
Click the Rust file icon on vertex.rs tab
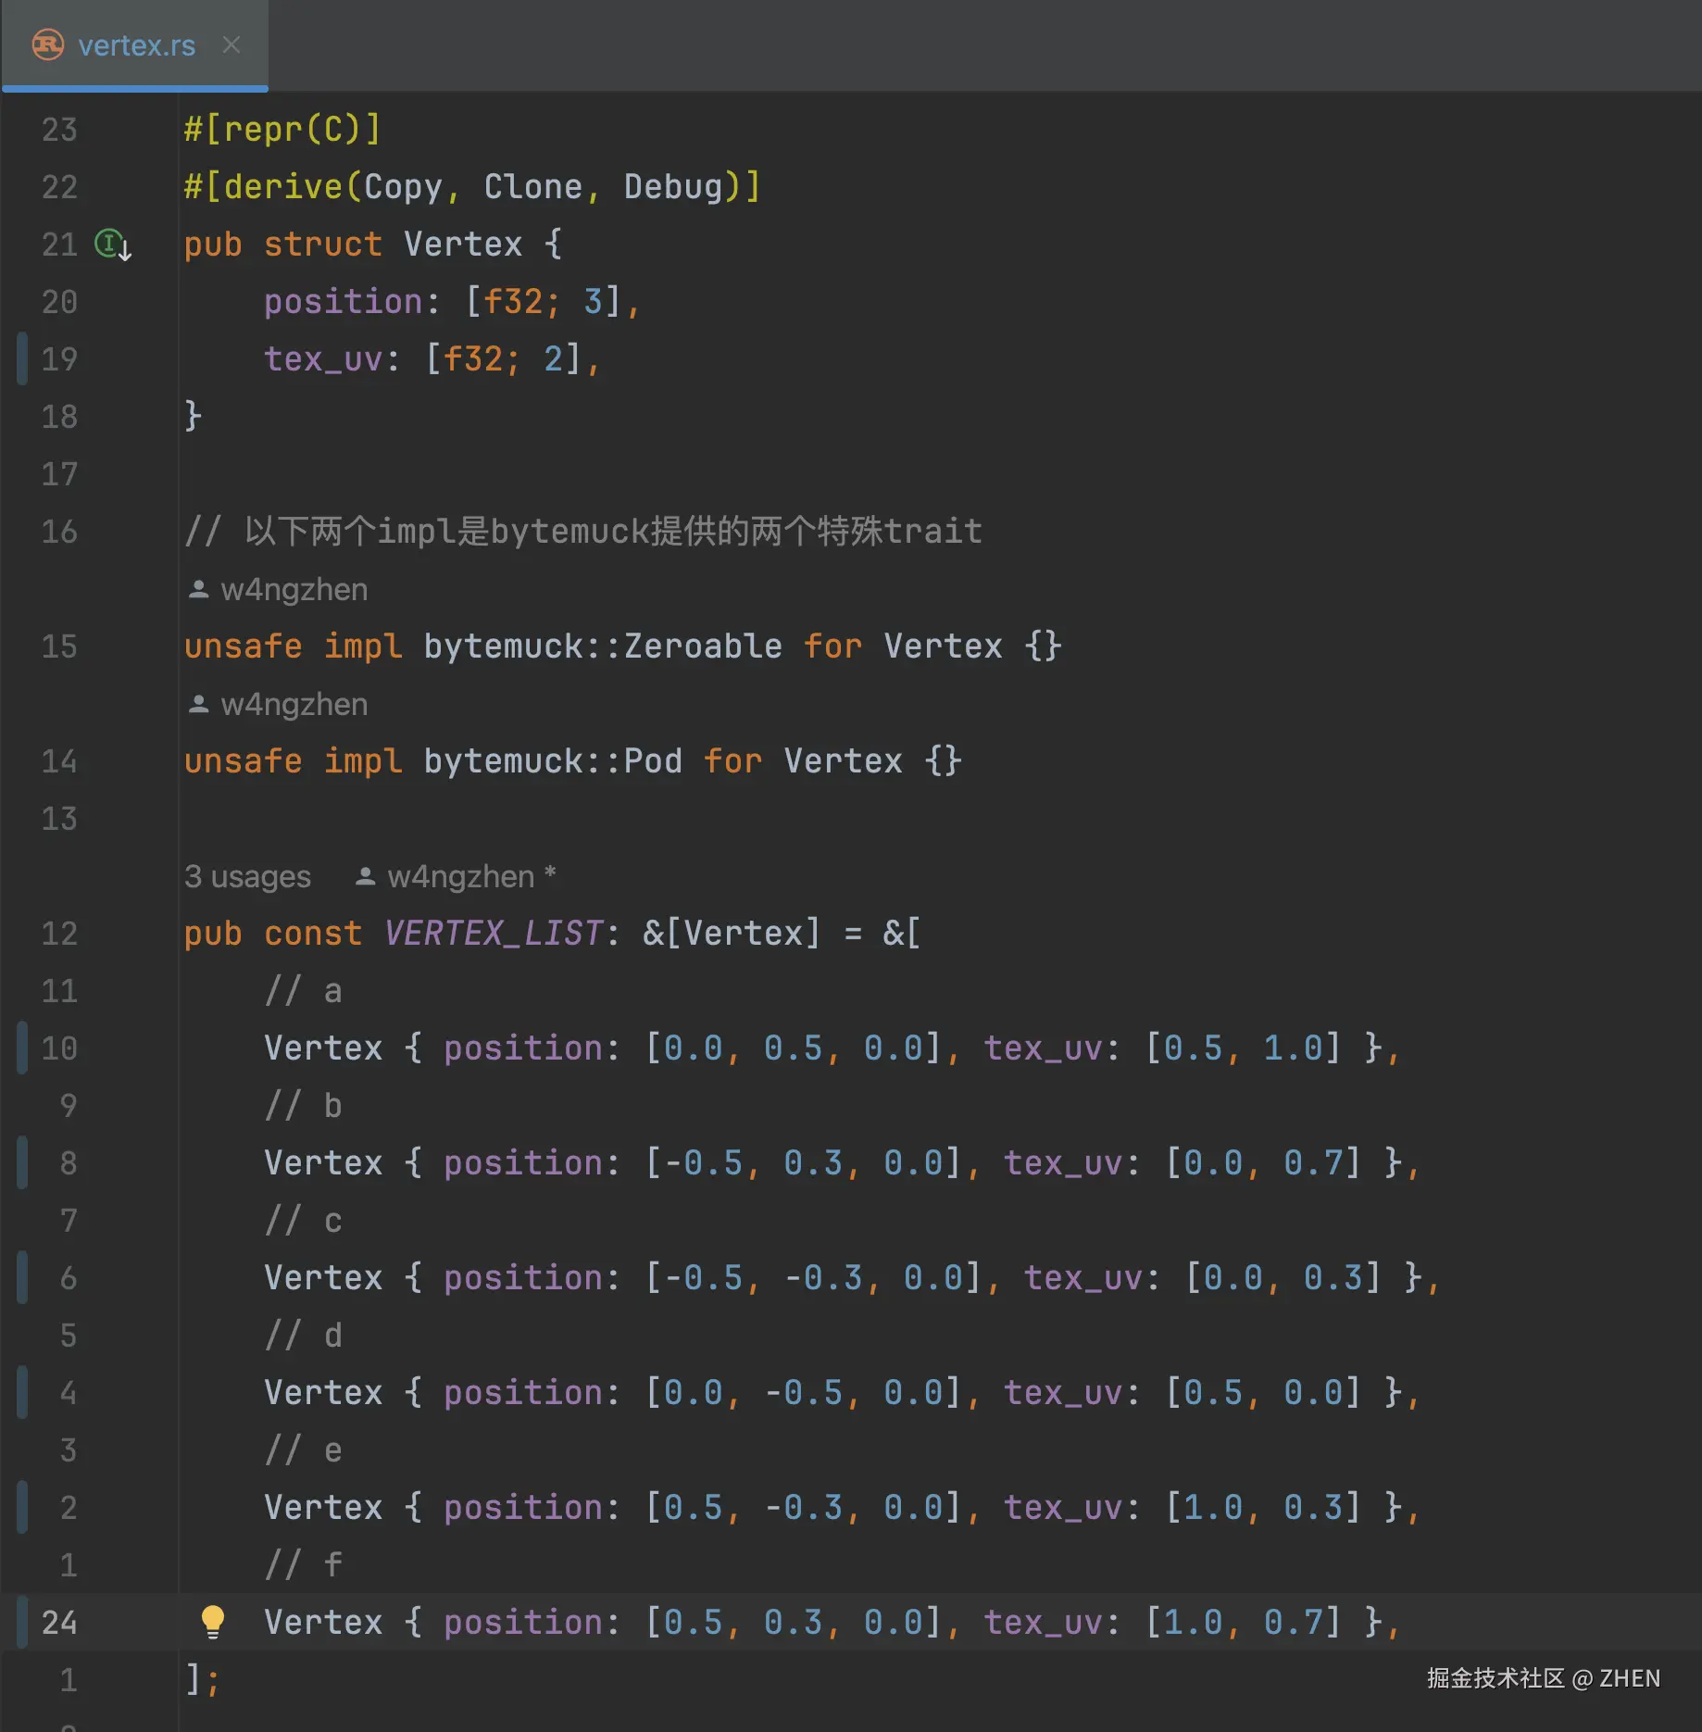tap(48, 44)
